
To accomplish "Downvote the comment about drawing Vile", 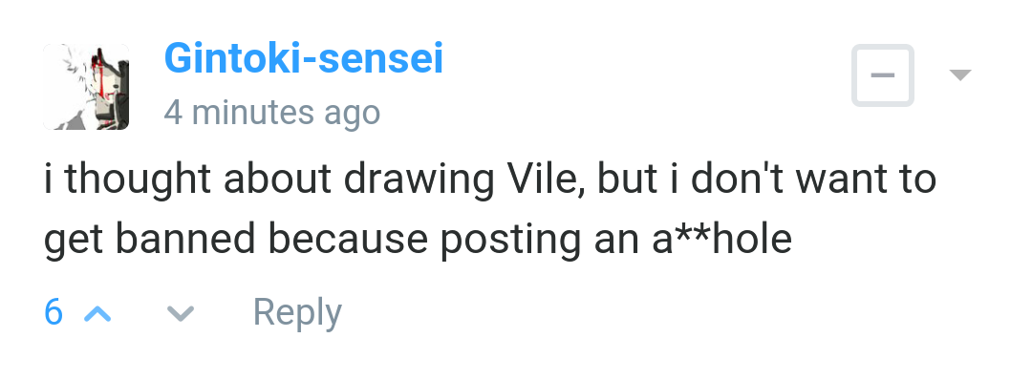I will click(181, 313).
